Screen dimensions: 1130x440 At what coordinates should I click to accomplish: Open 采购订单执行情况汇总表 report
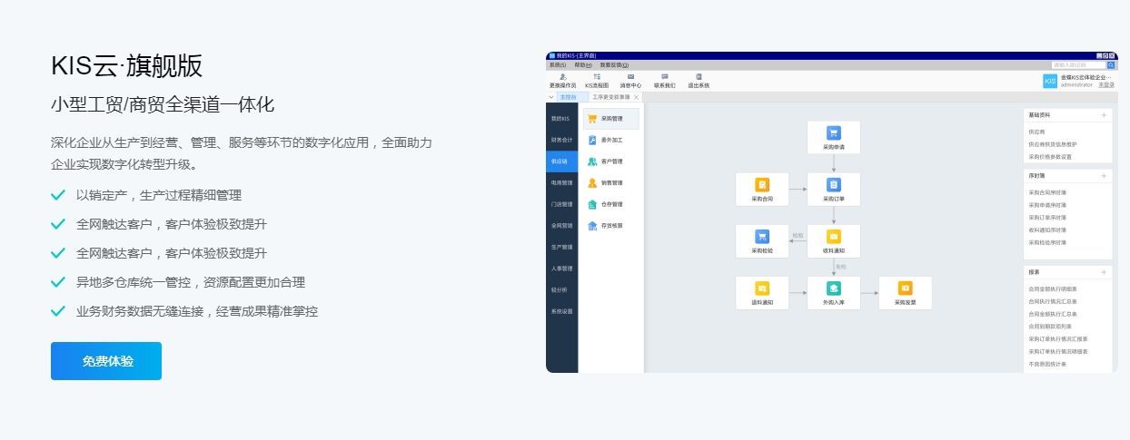pos(1058,338)
